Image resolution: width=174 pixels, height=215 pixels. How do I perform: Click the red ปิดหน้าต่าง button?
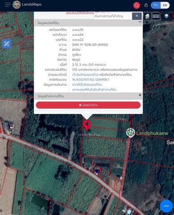pyautogui.click(x=88, y=105)
